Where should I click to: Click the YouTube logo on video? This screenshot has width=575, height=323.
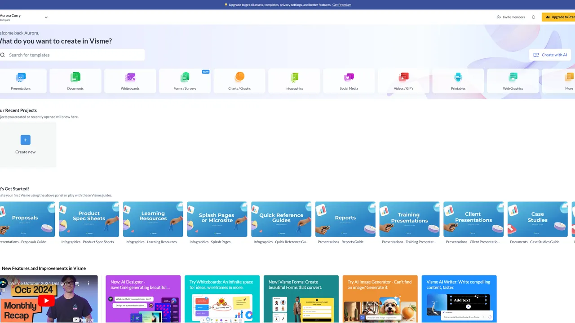84,319
